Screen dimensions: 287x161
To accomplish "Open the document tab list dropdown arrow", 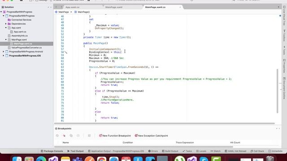I will (x=278, y=7).
